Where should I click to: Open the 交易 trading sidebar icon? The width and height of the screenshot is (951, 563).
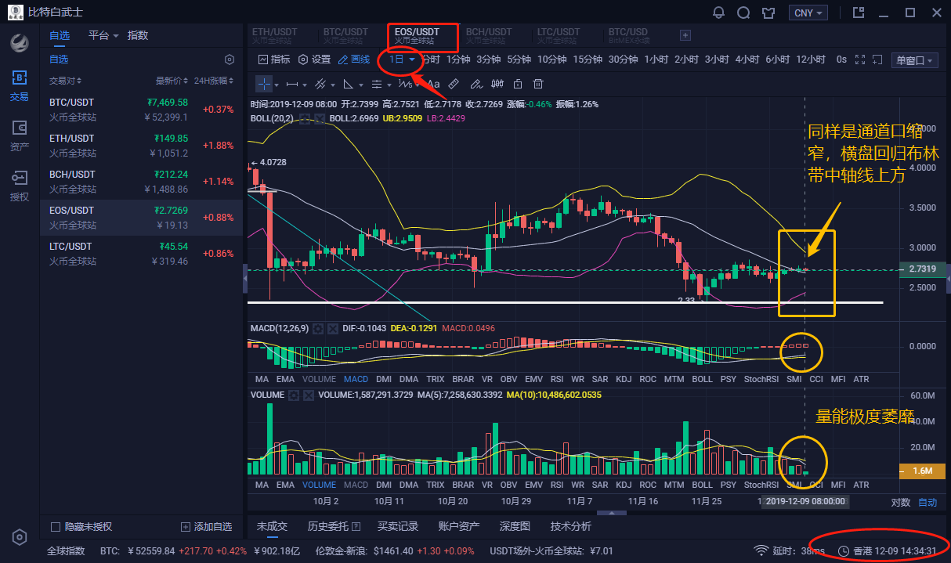pyautogui.click(x=20, y=85)
